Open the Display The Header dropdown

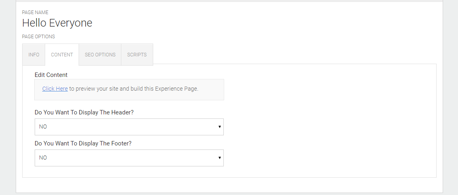(129, 127)
